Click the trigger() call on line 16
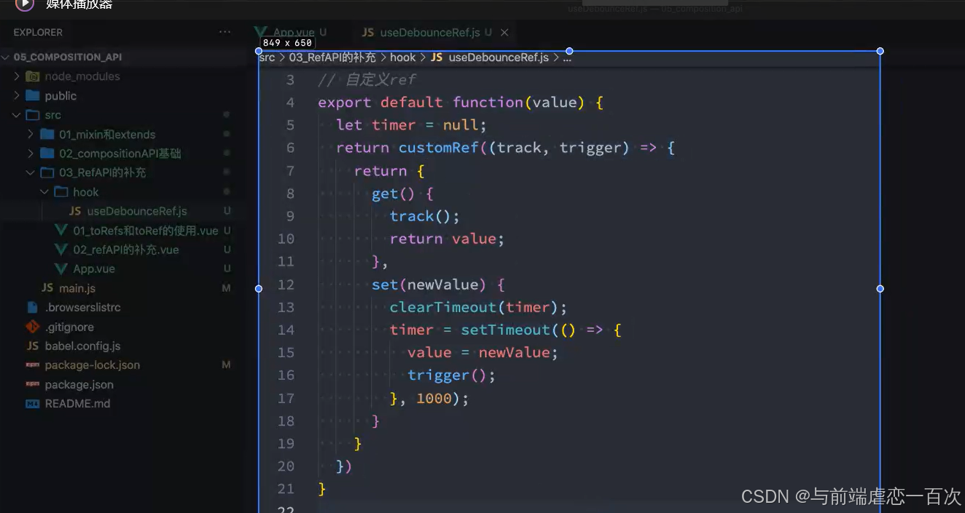This screenshot has height=513, width=965. tap(451, 375)
